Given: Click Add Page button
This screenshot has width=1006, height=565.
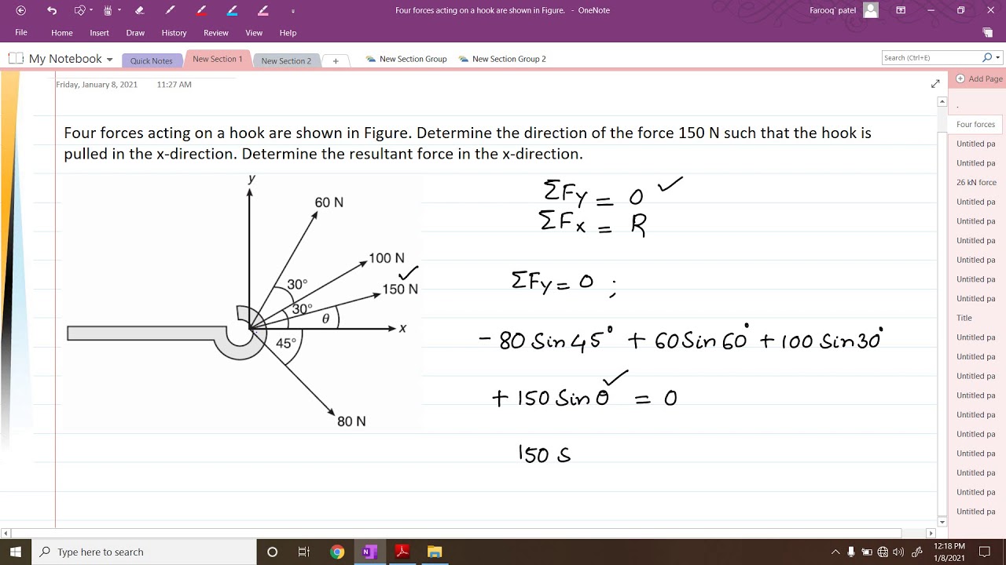Looking at the screenshot, I should coord(979,78).
